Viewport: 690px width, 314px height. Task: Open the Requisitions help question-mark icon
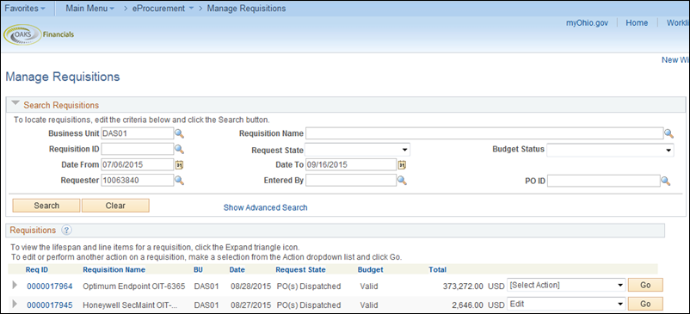[66, 230]
